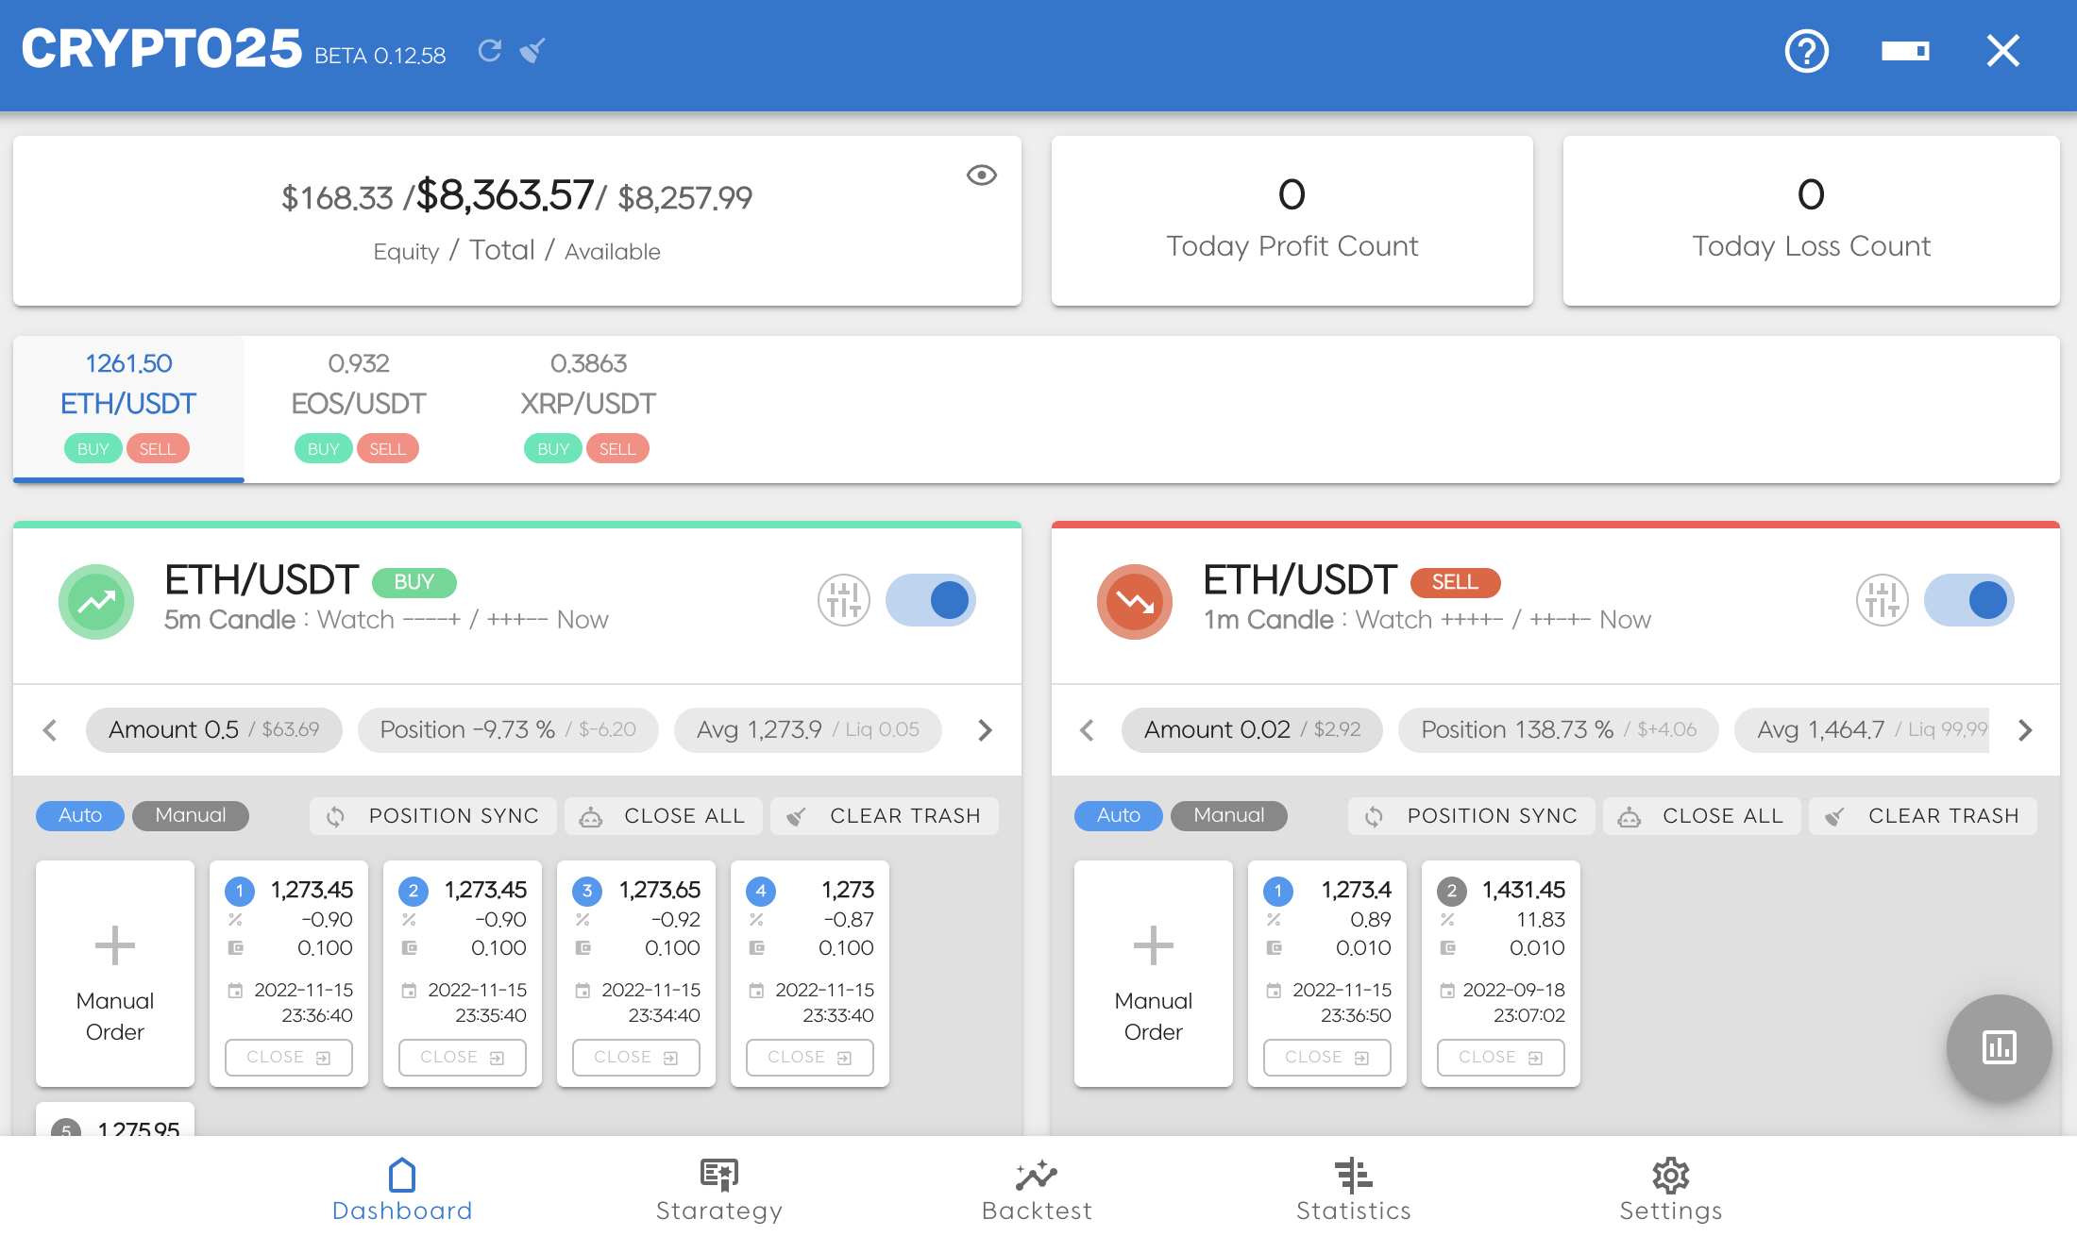Select the ETH/USDT pair tab
2077x1236 pixels.
click(x=128, y=409)
